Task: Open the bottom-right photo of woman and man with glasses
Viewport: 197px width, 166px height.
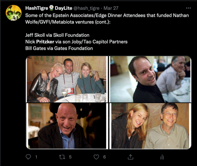Action: click(x=151, y=126)
